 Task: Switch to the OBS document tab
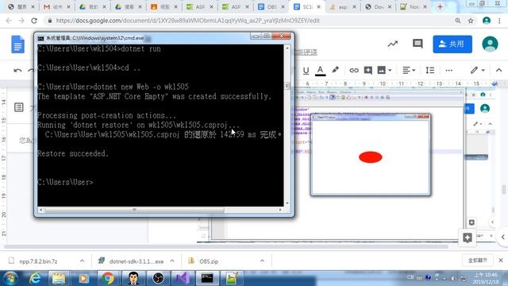coord(271,7)
